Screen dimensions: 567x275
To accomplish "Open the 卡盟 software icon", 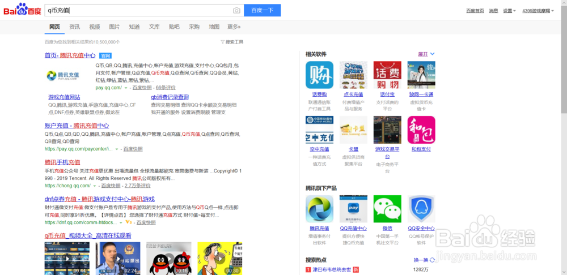I will click(x=353, y=130).
